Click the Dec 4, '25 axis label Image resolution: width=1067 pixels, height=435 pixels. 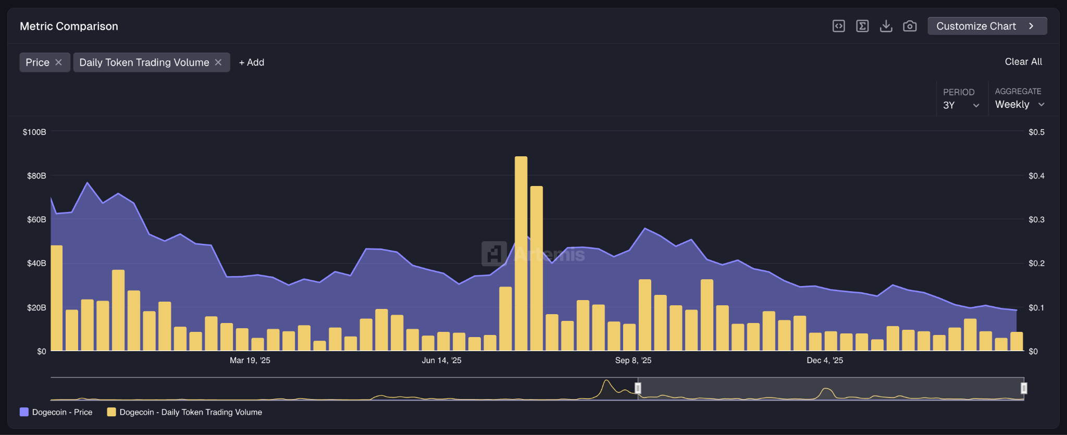(x=825, y=361)
